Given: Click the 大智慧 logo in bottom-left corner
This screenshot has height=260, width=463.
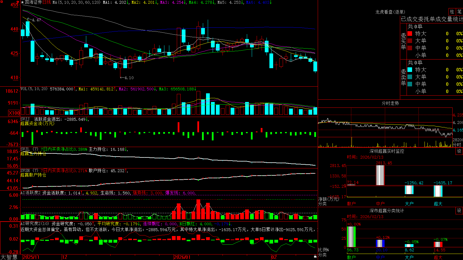Looking at the screenshot, I should [9, 257].
